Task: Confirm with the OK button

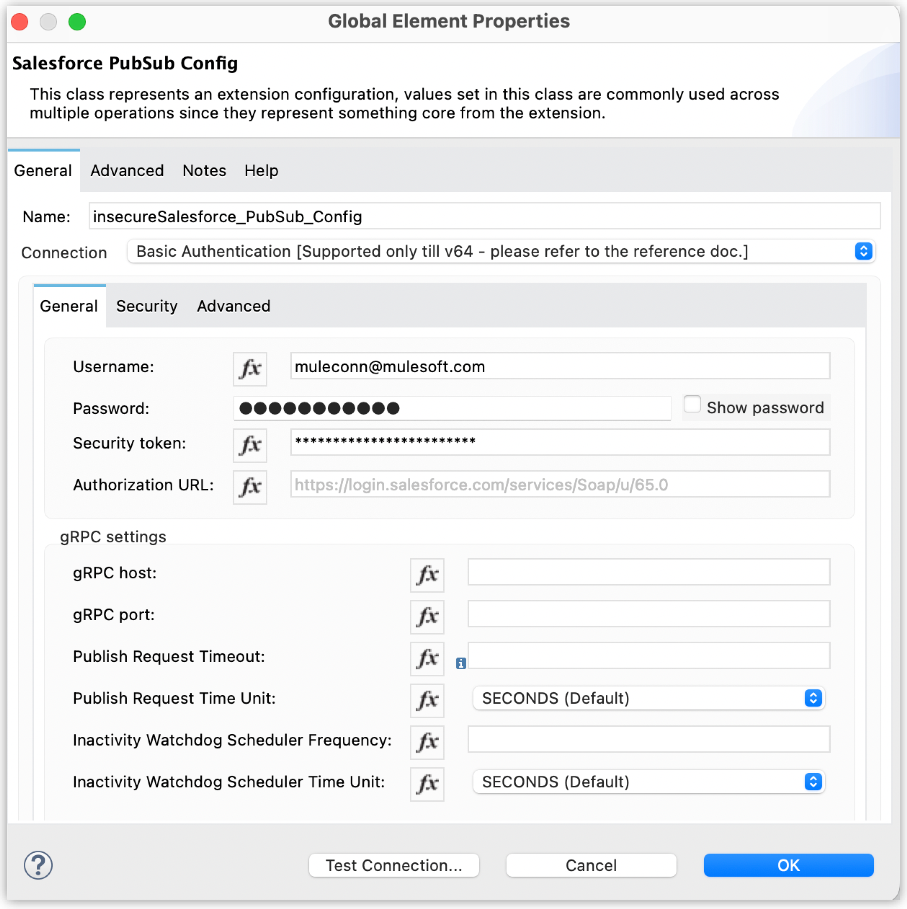Action: pyautogui.click(x=788, y=865)
